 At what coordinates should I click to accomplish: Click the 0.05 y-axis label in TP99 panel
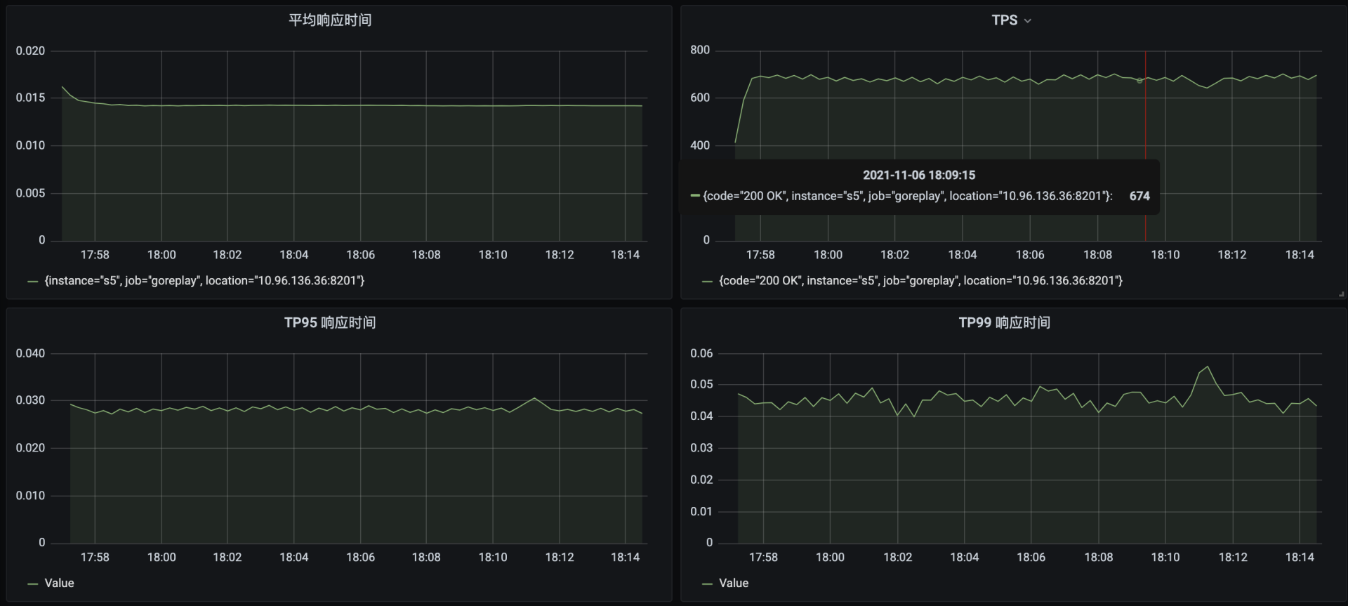[701, 384]
